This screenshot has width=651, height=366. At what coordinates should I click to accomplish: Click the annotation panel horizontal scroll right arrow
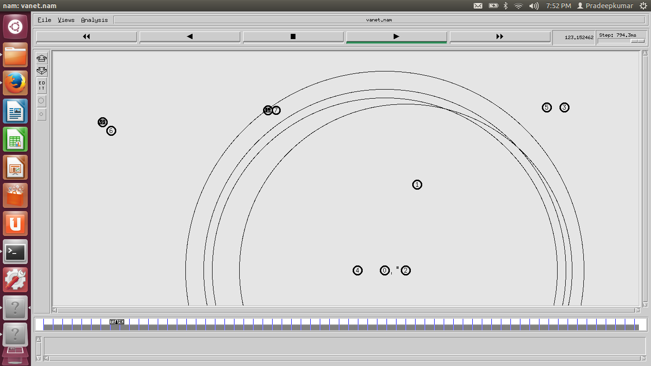pyautogui.click(x=644, y=358)
